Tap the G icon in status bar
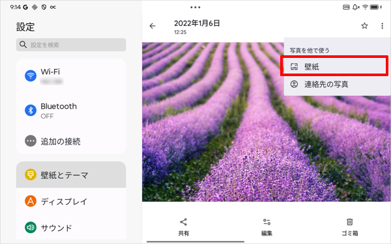 click(x=25, y=7)
